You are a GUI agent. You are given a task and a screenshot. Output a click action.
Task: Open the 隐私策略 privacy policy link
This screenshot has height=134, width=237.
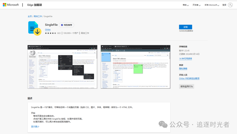pos(183,69)
